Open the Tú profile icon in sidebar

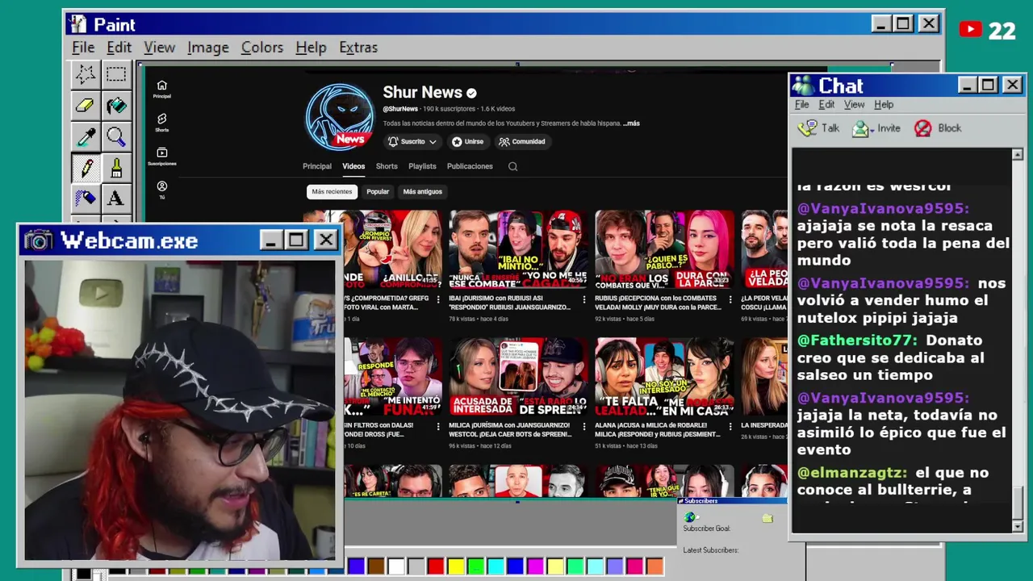pos(161,190)
